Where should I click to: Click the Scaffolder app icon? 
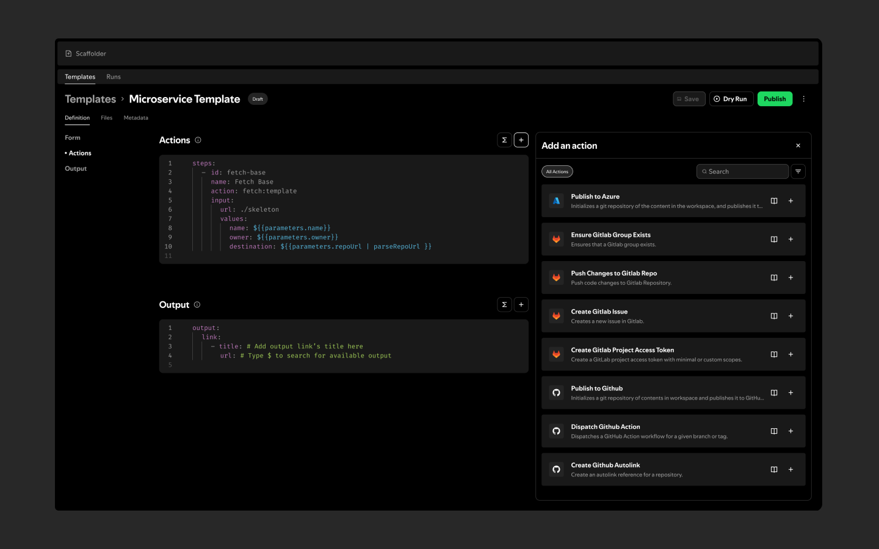[x=68, y=54]
